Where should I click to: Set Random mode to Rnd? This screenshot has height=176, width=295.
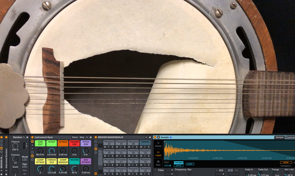25,160
